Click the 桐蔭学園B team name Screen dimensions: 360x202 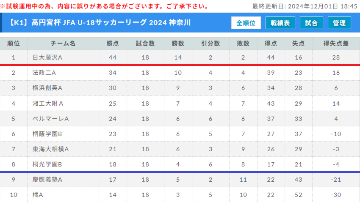coord(47,134)
